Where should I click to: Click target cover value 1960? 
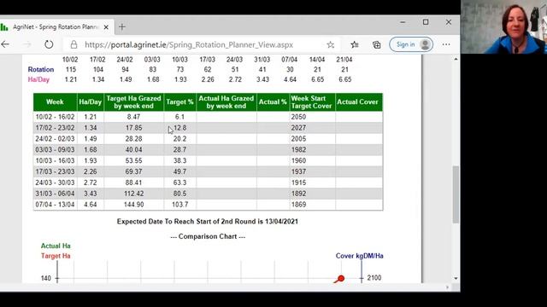pyautogui.click(x=298, y=161)
